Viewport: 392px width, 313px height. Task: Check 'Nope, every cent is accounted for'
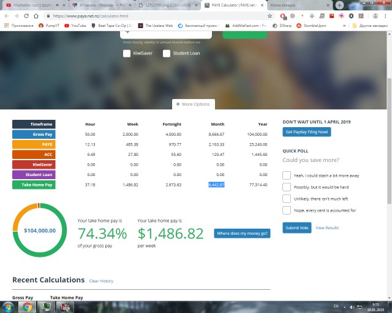click(287, 210)
